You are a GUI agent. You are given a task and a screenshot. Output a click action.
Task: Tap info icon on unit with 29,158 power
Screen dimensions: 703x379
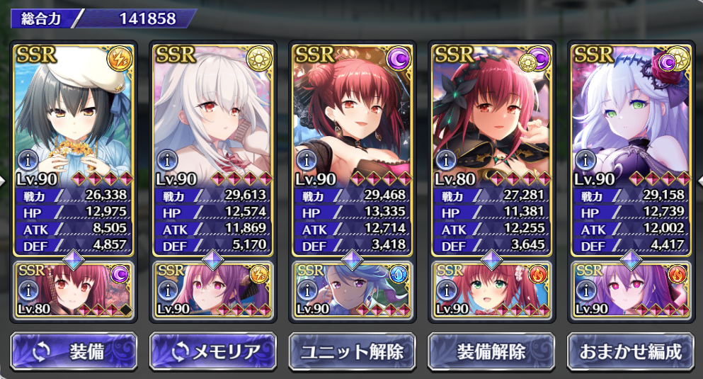click(x=585, y=159)
